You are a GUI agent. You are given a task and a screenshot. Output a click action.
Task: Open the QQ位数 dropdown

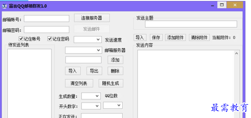[113, 105]
